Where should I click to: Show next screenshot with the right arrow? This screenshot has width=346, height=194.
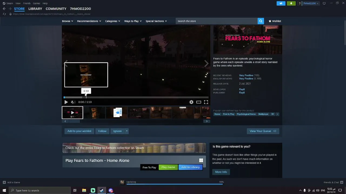206,64
